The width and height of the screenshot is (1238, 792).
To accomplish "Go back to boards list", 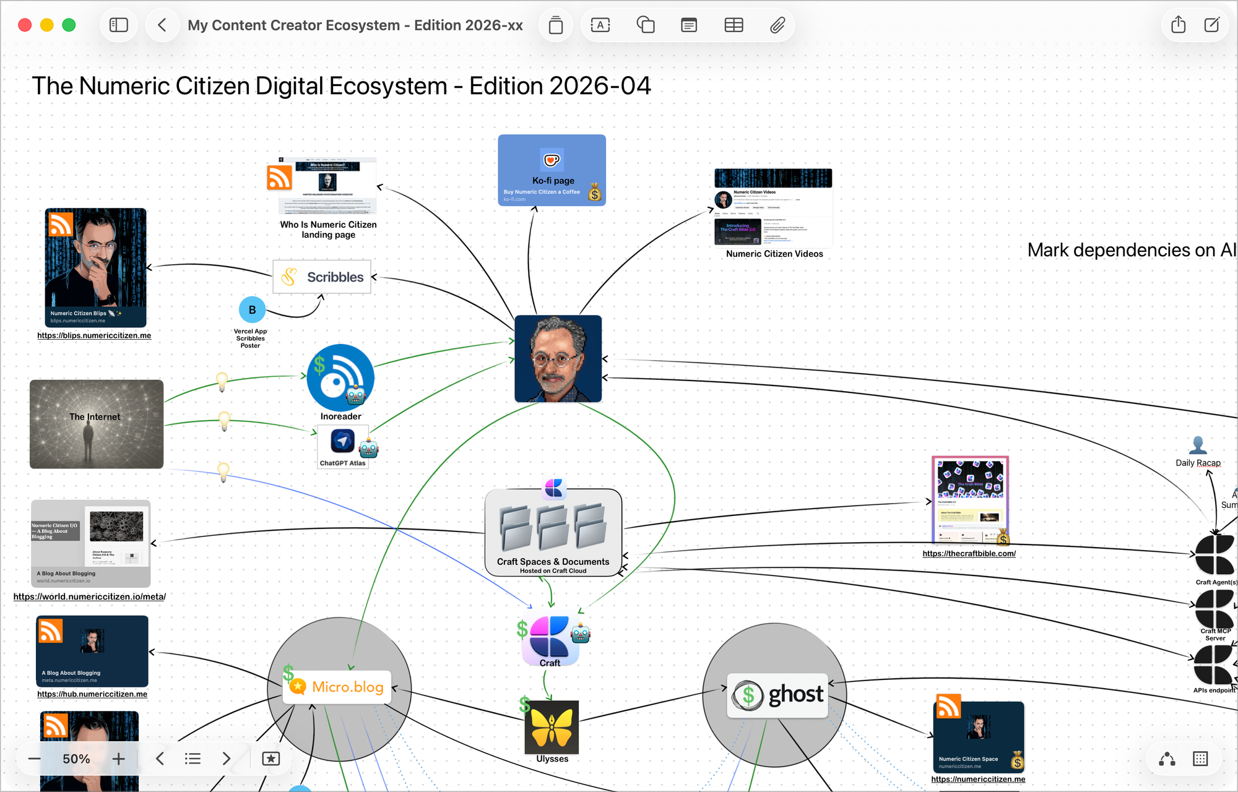I will pyautogui.click(x=162, y=25).
